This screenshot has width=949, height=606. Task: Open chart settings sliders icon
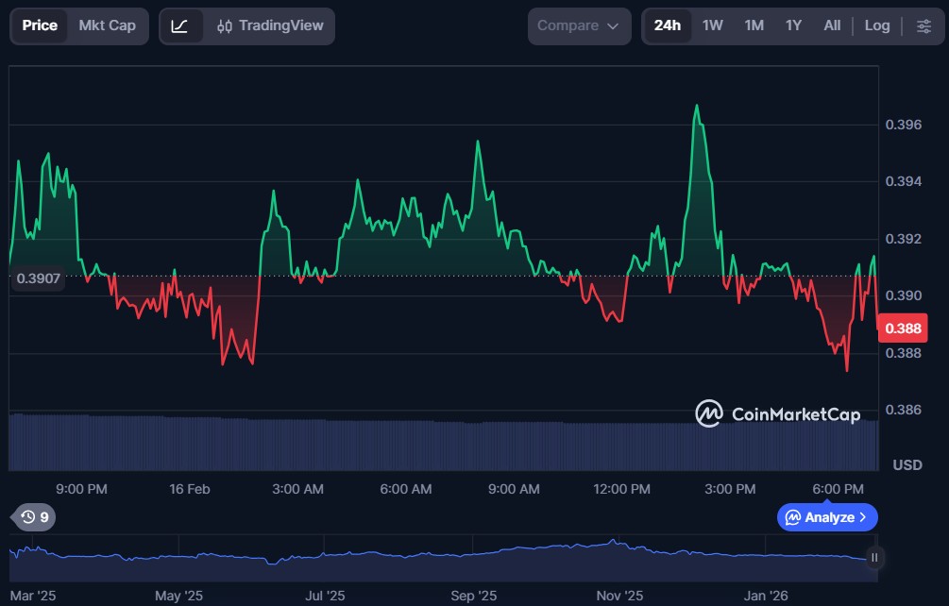pyautogui.click(x=923, y=25)
